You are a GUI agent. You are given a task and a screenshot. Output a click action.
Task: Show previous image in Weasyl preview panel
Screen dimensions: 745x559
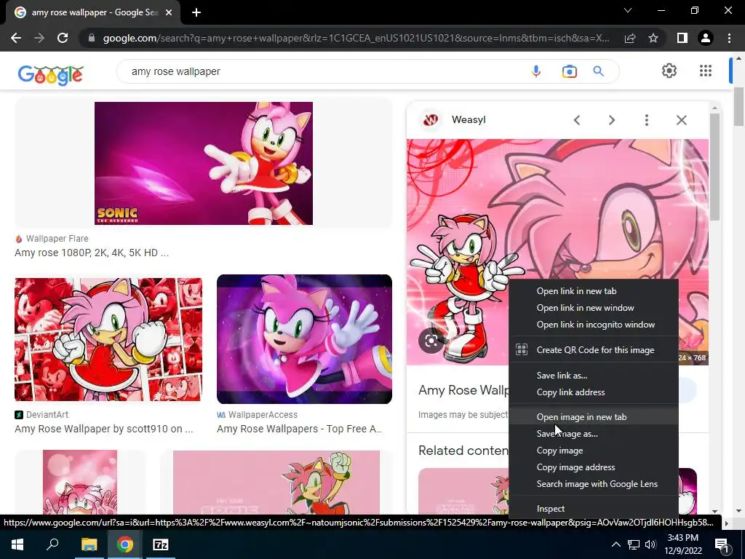coord(577,120)
